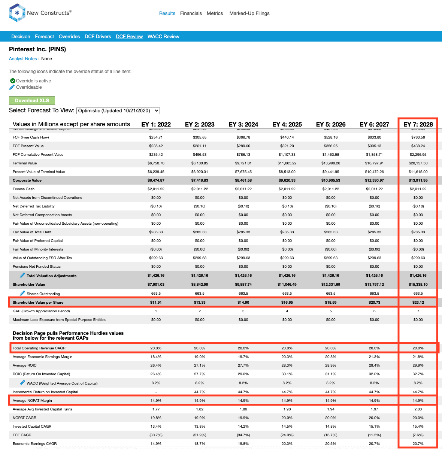Switch to the Forecast tab
Screen dimensions: 442x449
(45, 36)
